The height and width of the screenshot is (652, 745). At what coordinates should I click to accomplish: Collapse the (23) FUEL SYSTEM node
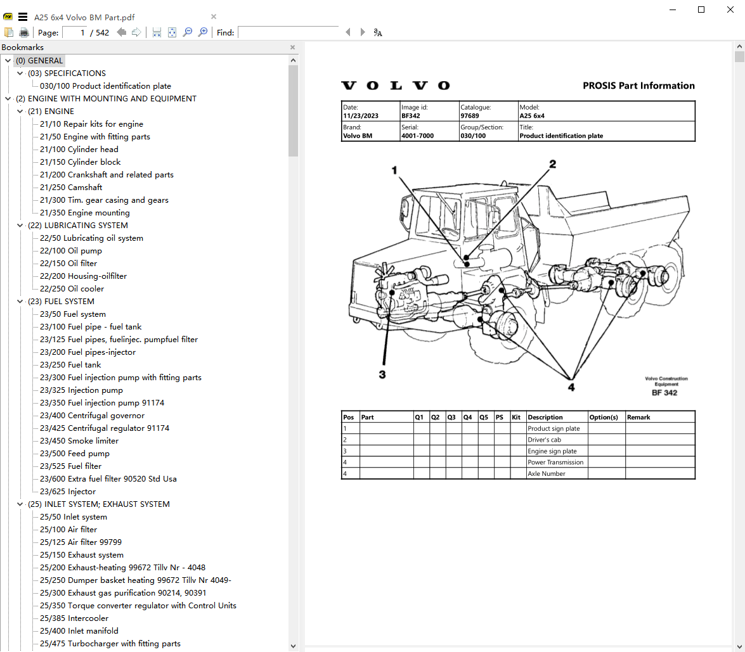(20, 301)
